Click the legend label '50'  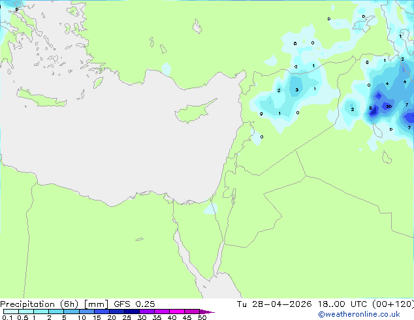click(x=202, y=317)
